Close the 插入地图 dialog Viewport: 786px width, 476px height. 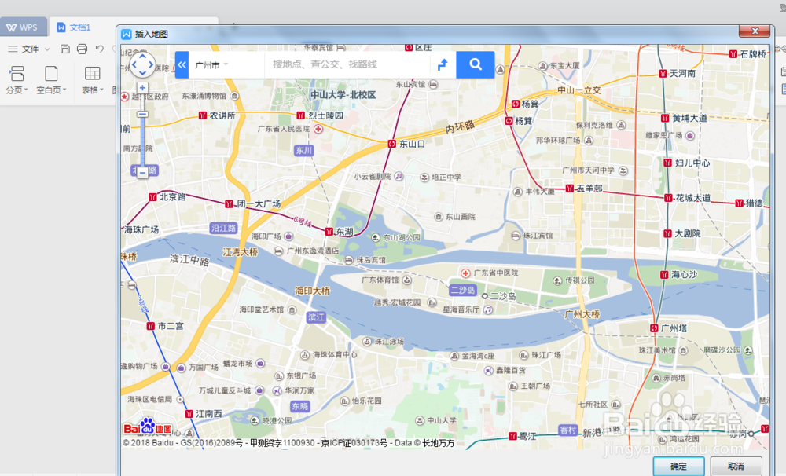[x=755, y=31]
